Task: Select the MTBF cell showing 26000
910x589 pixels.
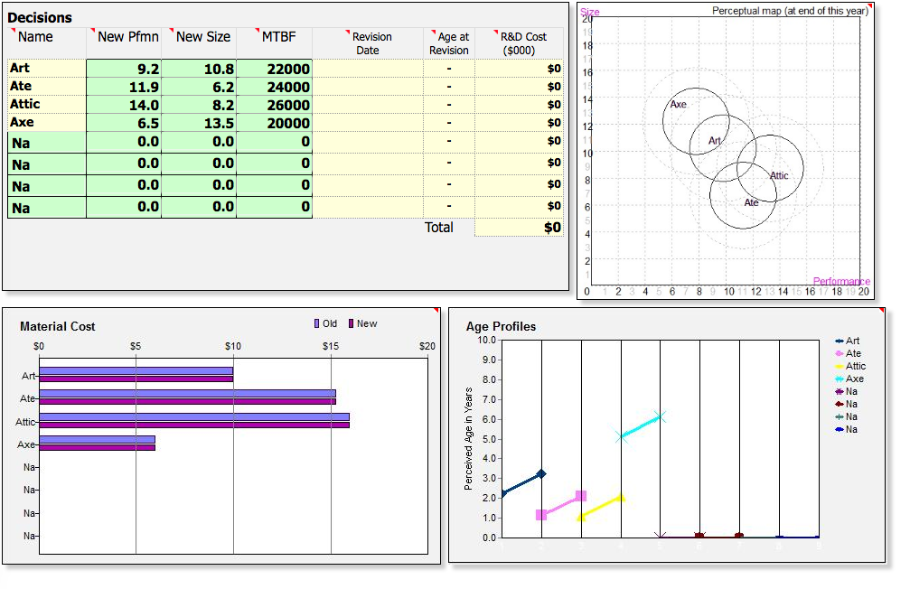Action: tap(274, 105)
